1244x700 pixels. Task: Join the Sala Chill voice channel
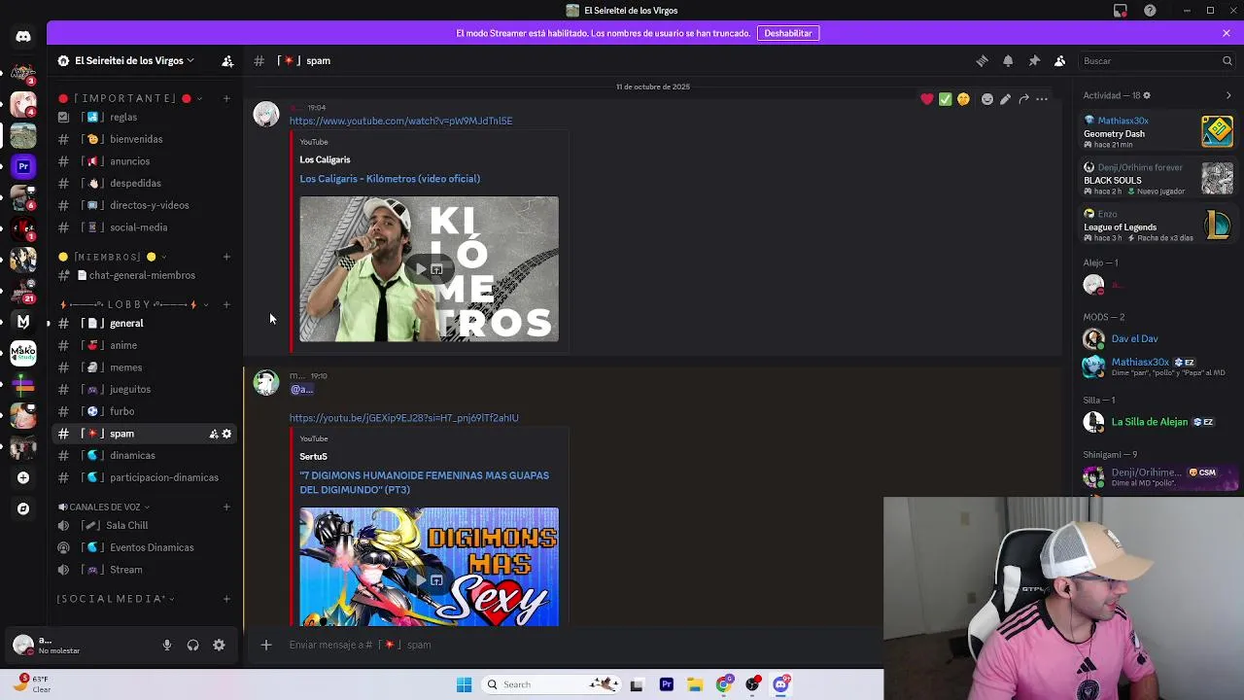pyautogui.click(x=146, y=525)
